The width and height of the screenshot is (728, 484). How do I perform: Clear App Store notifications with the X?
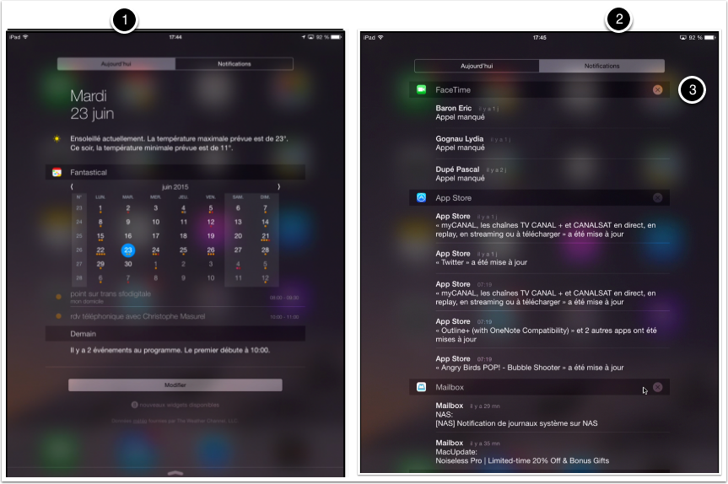(x=657, y=197)
